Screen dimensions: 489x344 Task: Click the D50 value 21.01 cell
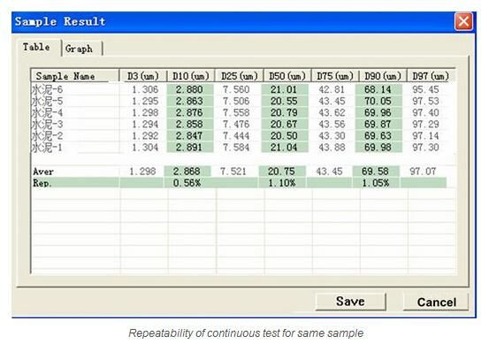pos(285,89)
